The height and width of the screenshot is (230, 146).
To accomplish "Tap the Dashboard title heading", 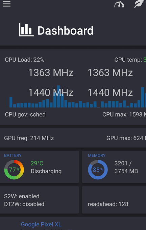I will pos(66,31).
